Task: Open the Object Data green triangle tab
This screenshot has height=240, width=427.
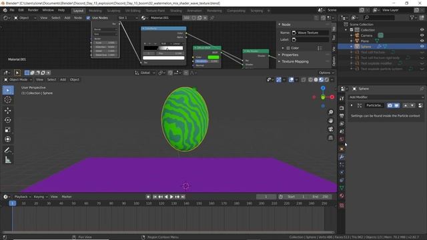Action: (x=342, y=188)
